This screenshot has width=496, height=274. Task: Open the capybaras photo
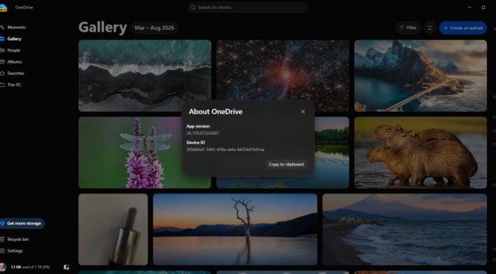(421, 152)
